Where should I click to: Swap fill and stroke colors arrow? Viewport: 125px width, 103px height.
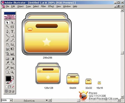pos(13,77)
